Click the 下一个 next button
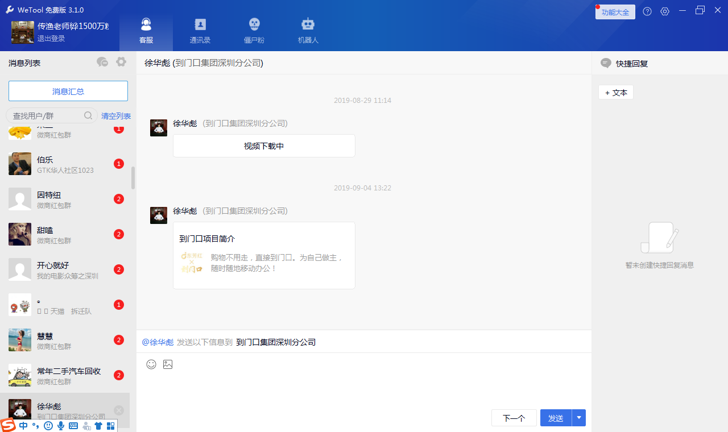Screen dimensions: 728x432 pyautogui.click(x=514, y=418)
